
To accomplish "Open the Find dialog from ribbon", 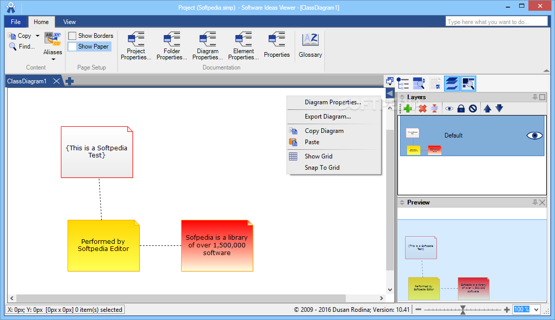I will [22, 47].
